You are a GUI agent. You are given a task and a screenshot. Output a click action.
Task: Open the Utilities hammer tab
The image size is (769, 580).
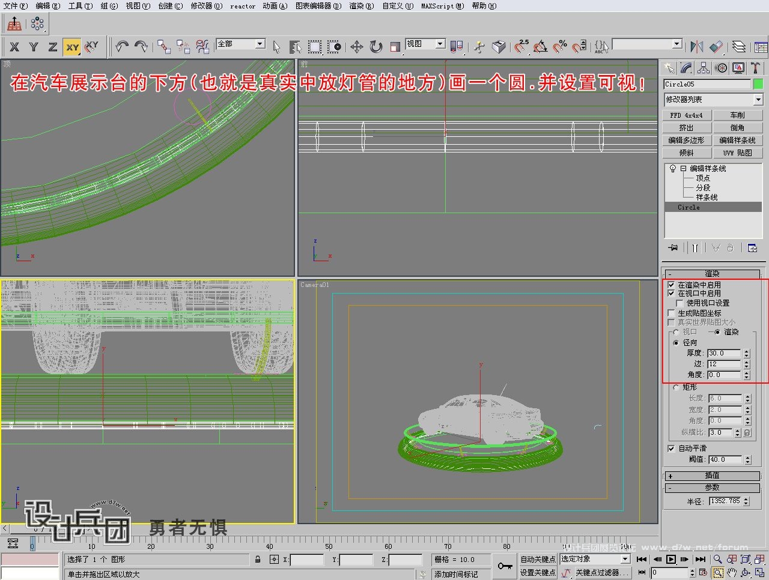point(756,68)
